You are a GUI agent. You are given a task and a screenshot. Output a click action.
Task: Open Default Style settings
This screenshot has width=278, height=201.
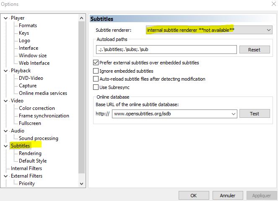pyautogui.click(x=33, y=161)
